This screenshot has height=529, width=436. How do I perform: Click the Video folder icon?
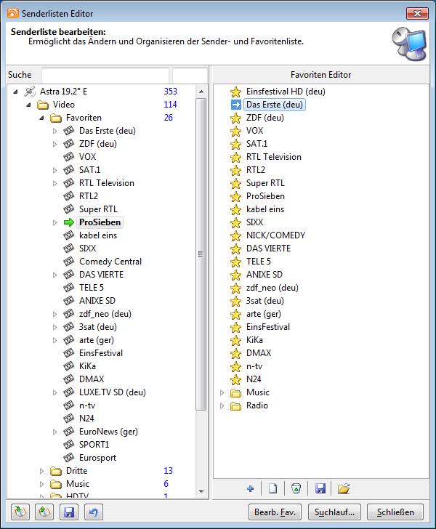(43, 105)
